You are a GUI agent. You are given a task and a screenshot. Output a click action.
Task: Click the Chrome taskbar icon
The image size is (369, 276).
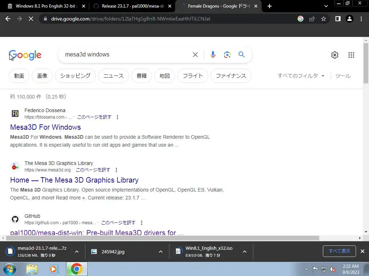77,269
